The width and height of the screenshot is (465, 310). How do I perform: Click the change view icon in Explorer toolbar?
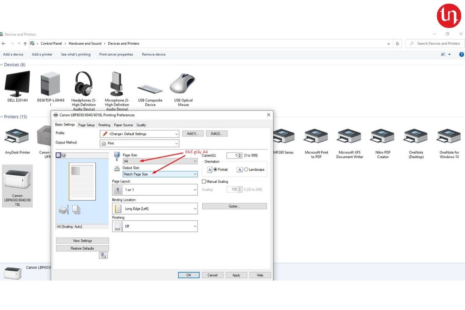pos(443,54)
